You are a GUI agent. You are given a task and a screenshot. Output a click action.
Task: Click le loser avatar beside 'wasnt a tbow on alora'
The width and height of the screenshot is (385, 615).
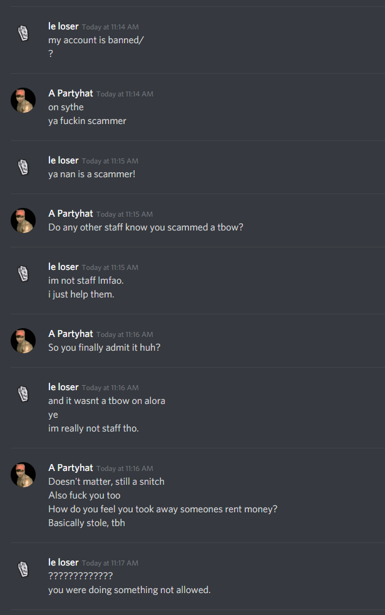[x=23, y=394]
